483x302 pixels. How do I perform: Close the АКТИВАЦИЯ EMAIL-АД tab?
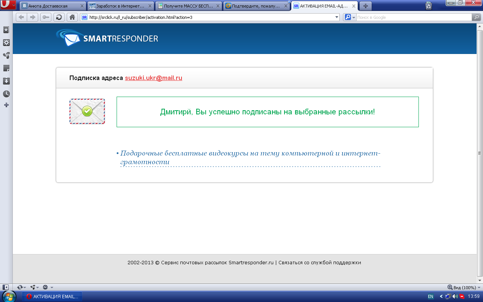pos(353,6)
